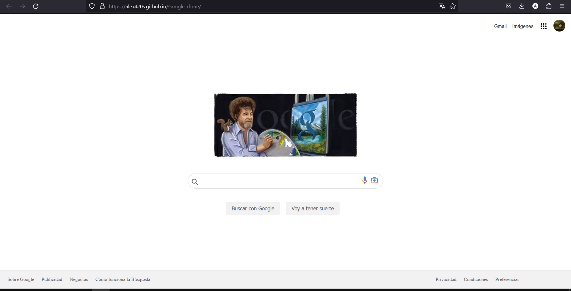Translate this page via the address bar icon
This screenshot has width=571, height=291.
point(442,6)
